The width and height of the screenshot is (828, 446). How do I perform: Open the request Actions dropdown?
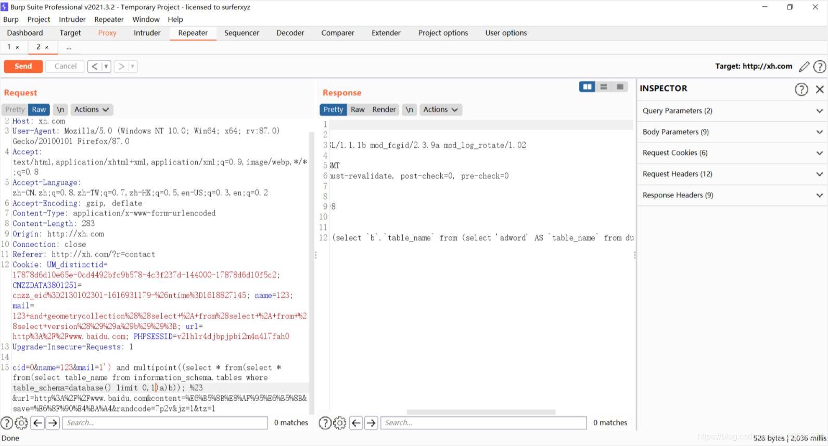click(92, 109)
